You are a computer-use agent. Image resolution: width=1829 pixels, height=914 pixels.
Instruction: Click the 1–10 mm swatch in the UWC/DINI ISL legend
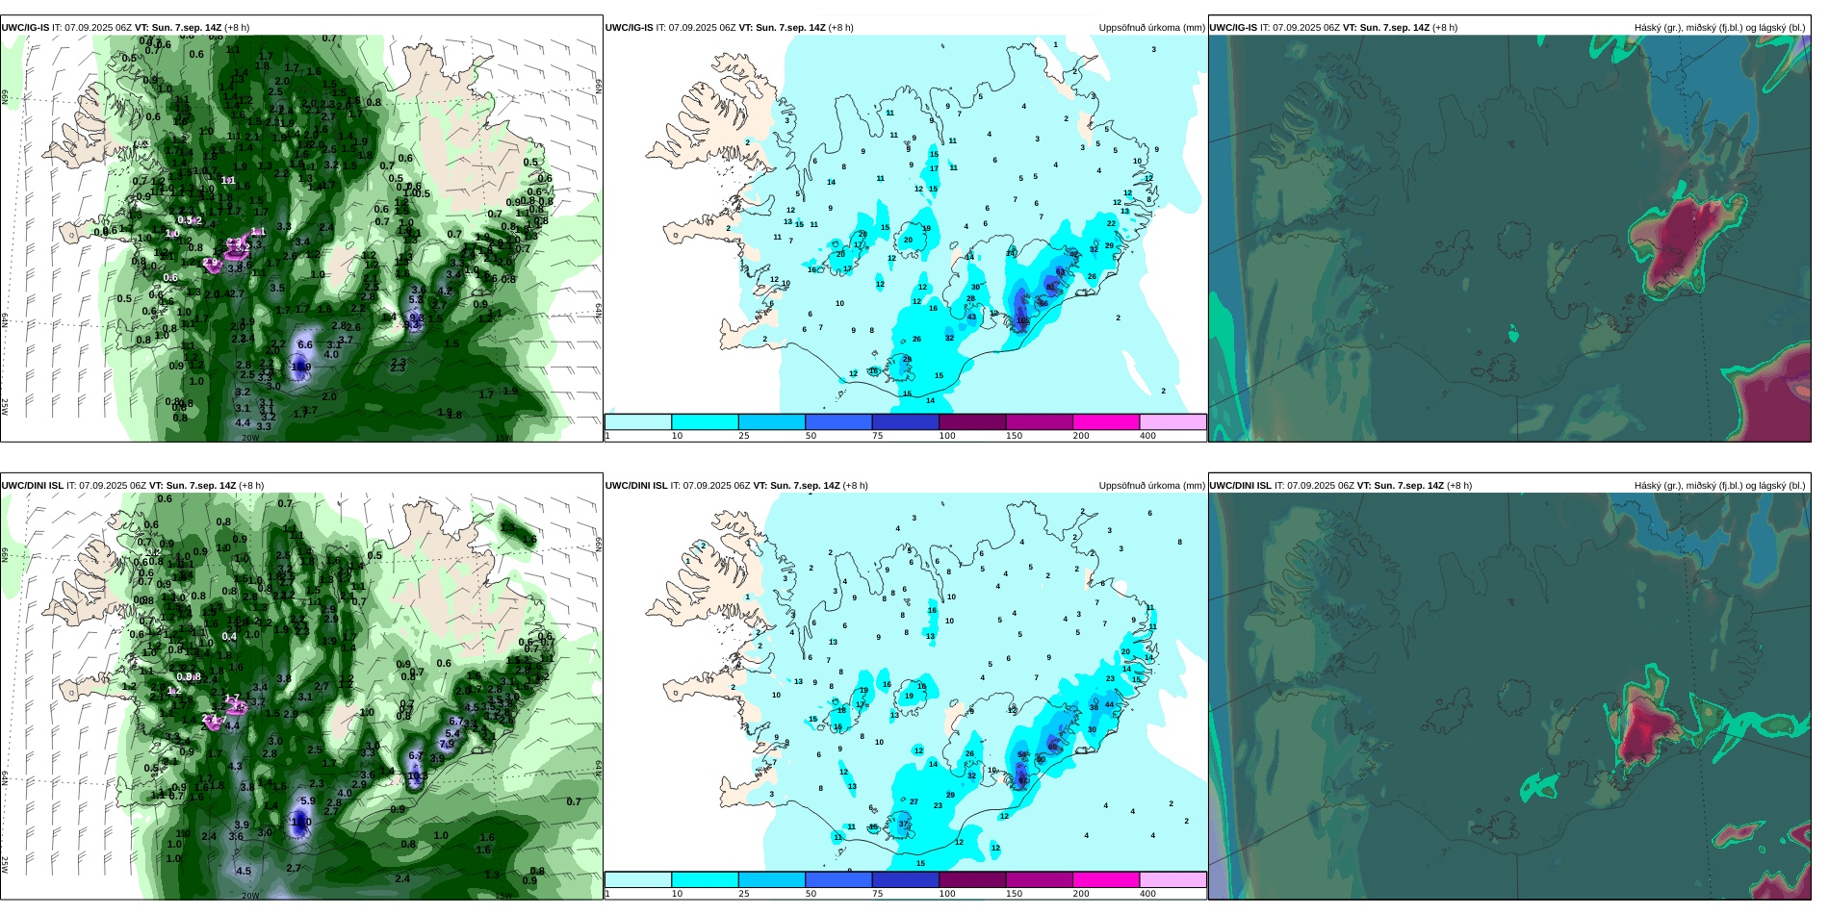(638, 880)
